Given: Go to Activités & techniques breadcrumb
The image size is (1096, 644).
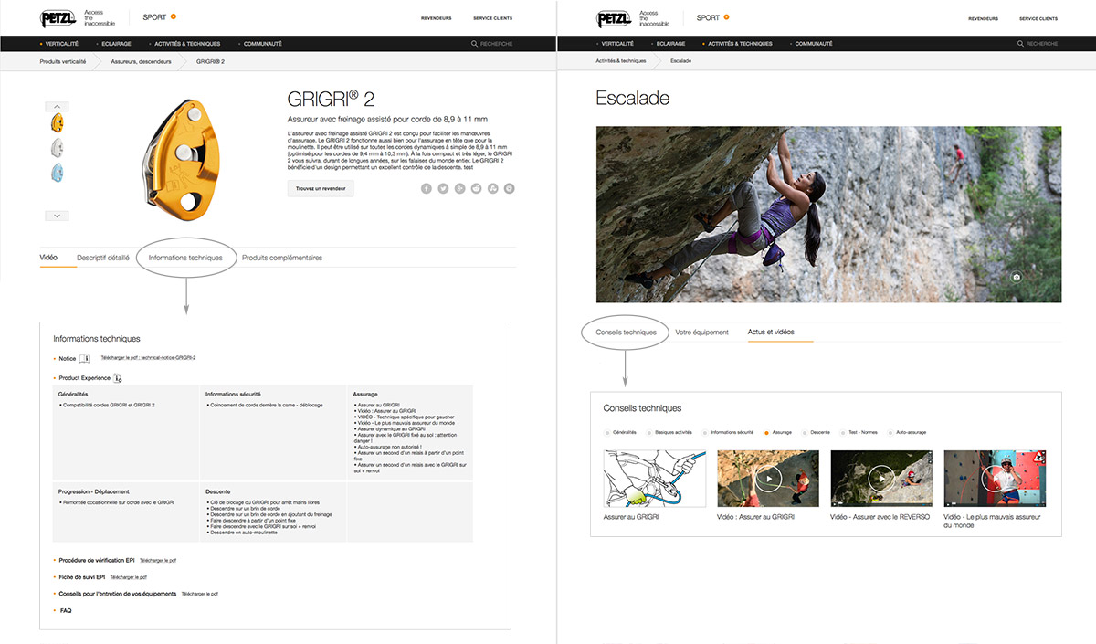Looking at the screenshot, I should coord(621,61).
